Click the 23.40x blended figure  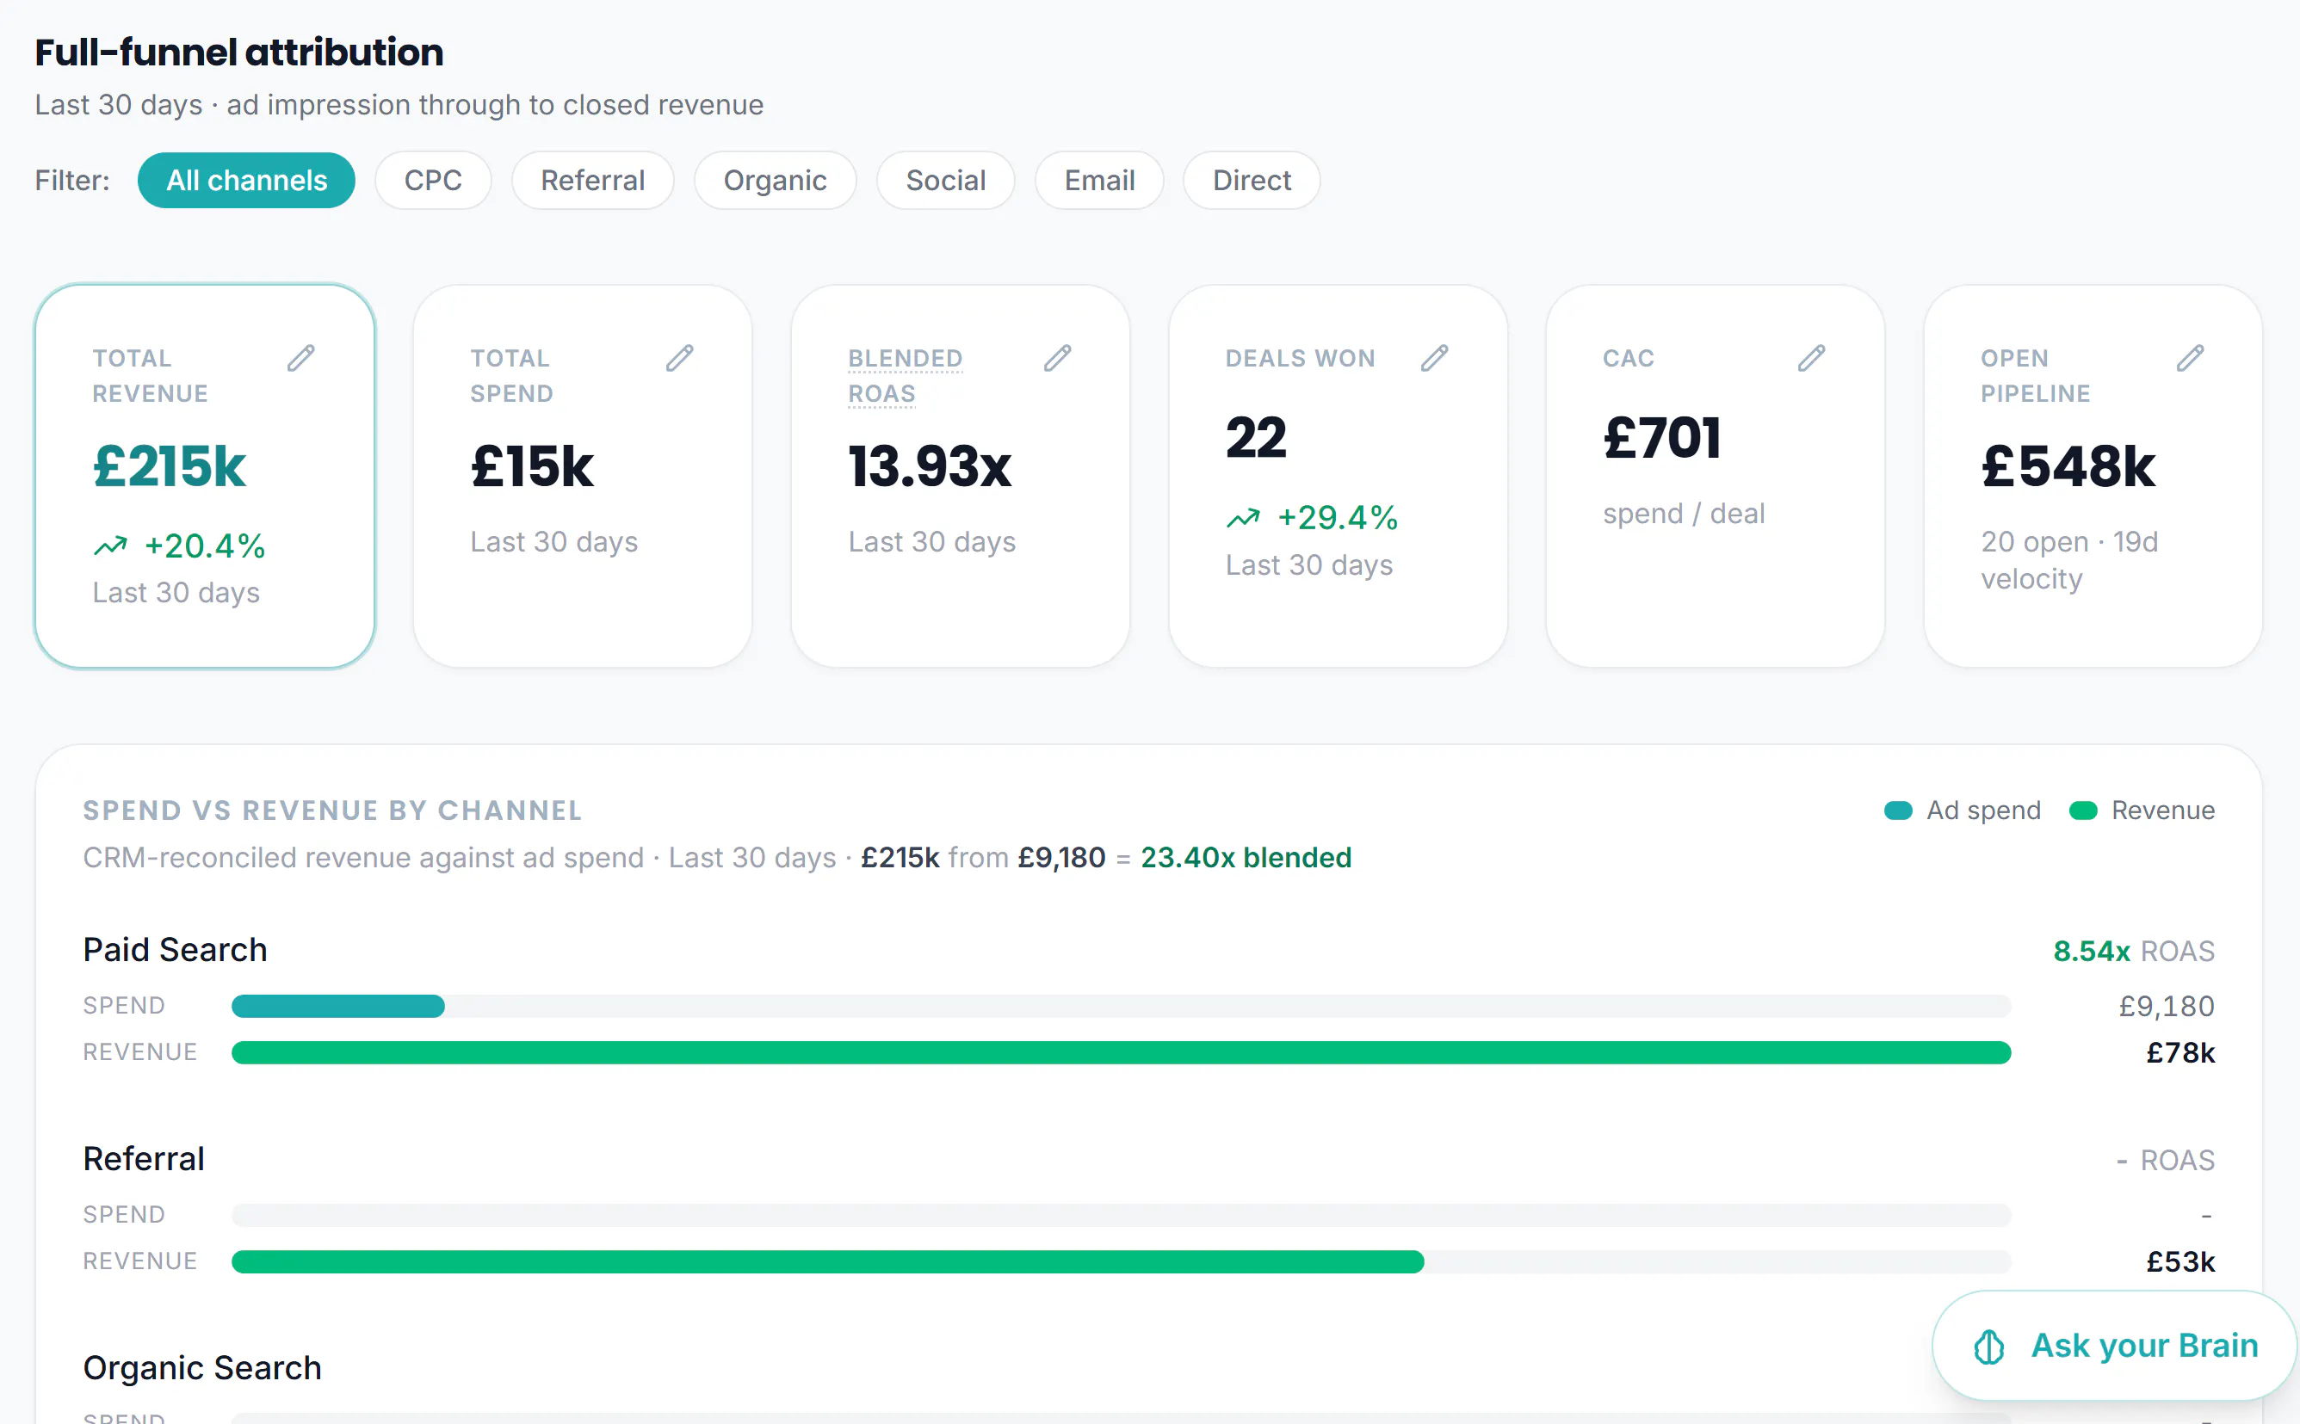[1246, 858]
